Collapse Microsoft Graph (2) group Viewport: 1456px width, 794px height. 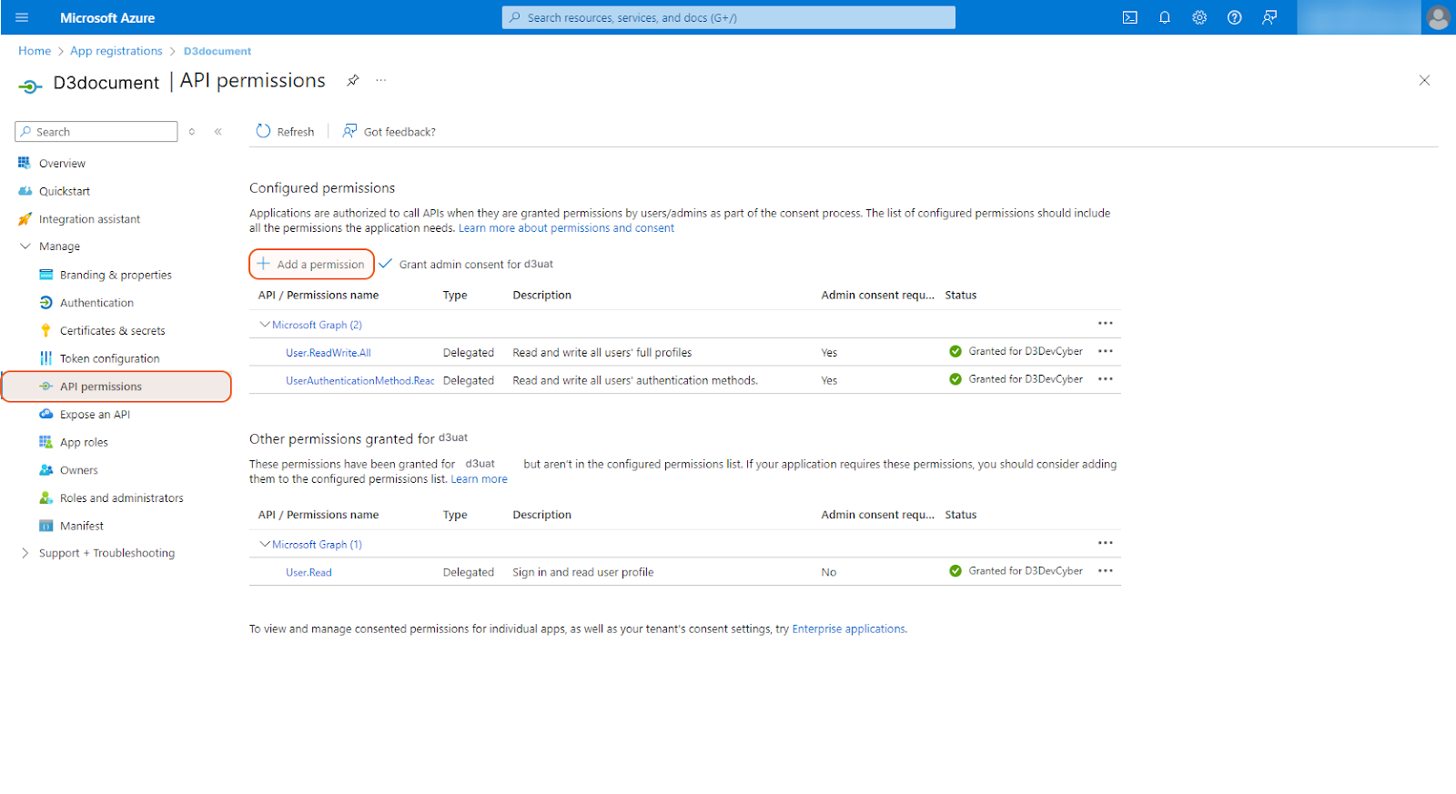point(265,325)
